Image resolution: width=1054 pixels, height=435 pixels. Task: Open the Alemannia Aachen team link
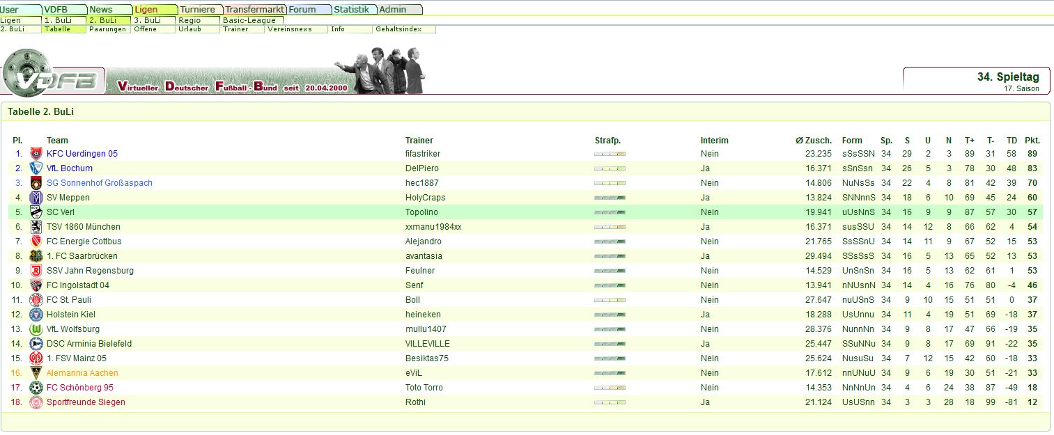(x=82, y=373)
